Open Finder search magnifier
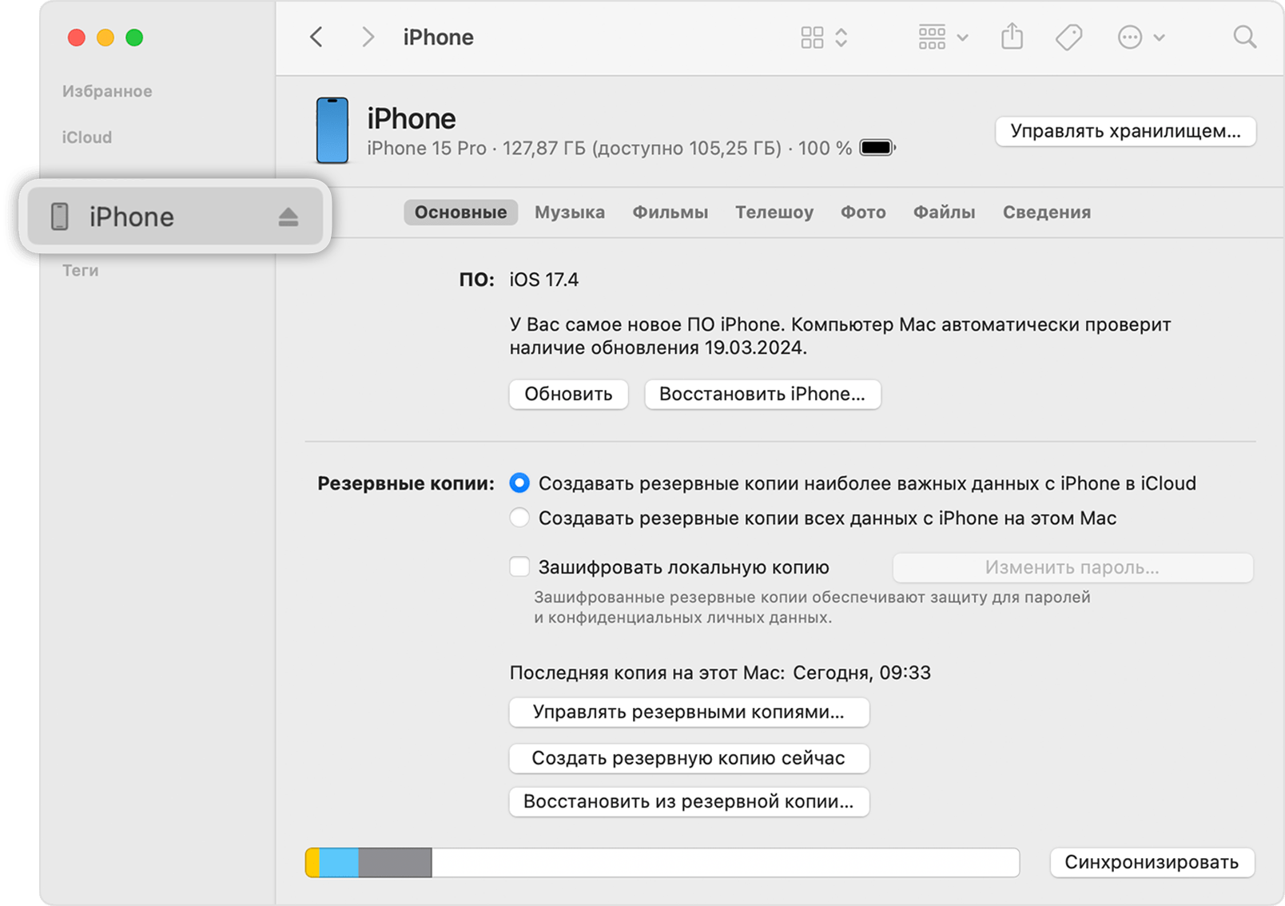1285x906 pixels. tap(1244, 37)
